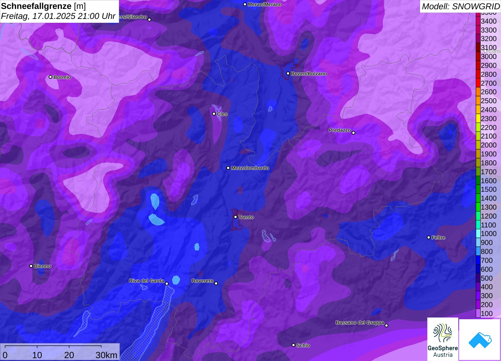Click the 10 mark on scale bar
Viewport: 501px width, 361px height.
[37, 355]
